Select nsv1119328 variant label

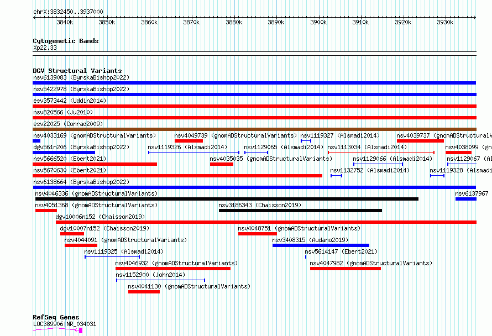tap(460, 170)
